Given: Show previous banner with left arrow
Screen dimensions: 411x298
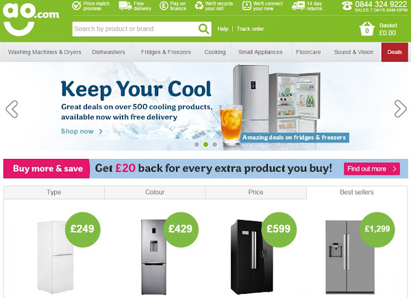Looking at the screenshot, I should point(12,109).
